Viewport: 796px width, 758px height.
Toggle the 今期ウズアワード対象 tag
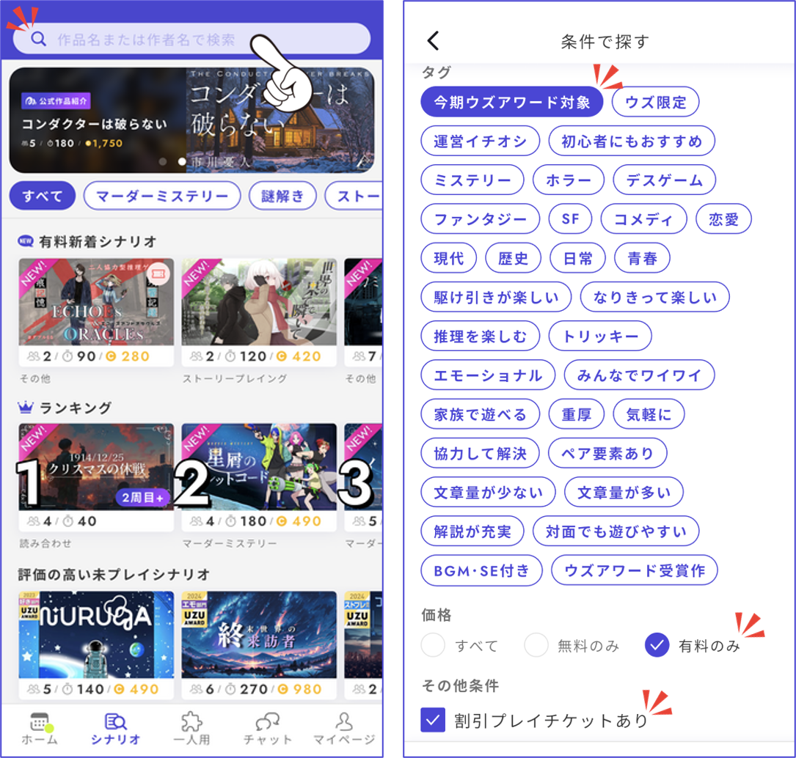[511, 103]
